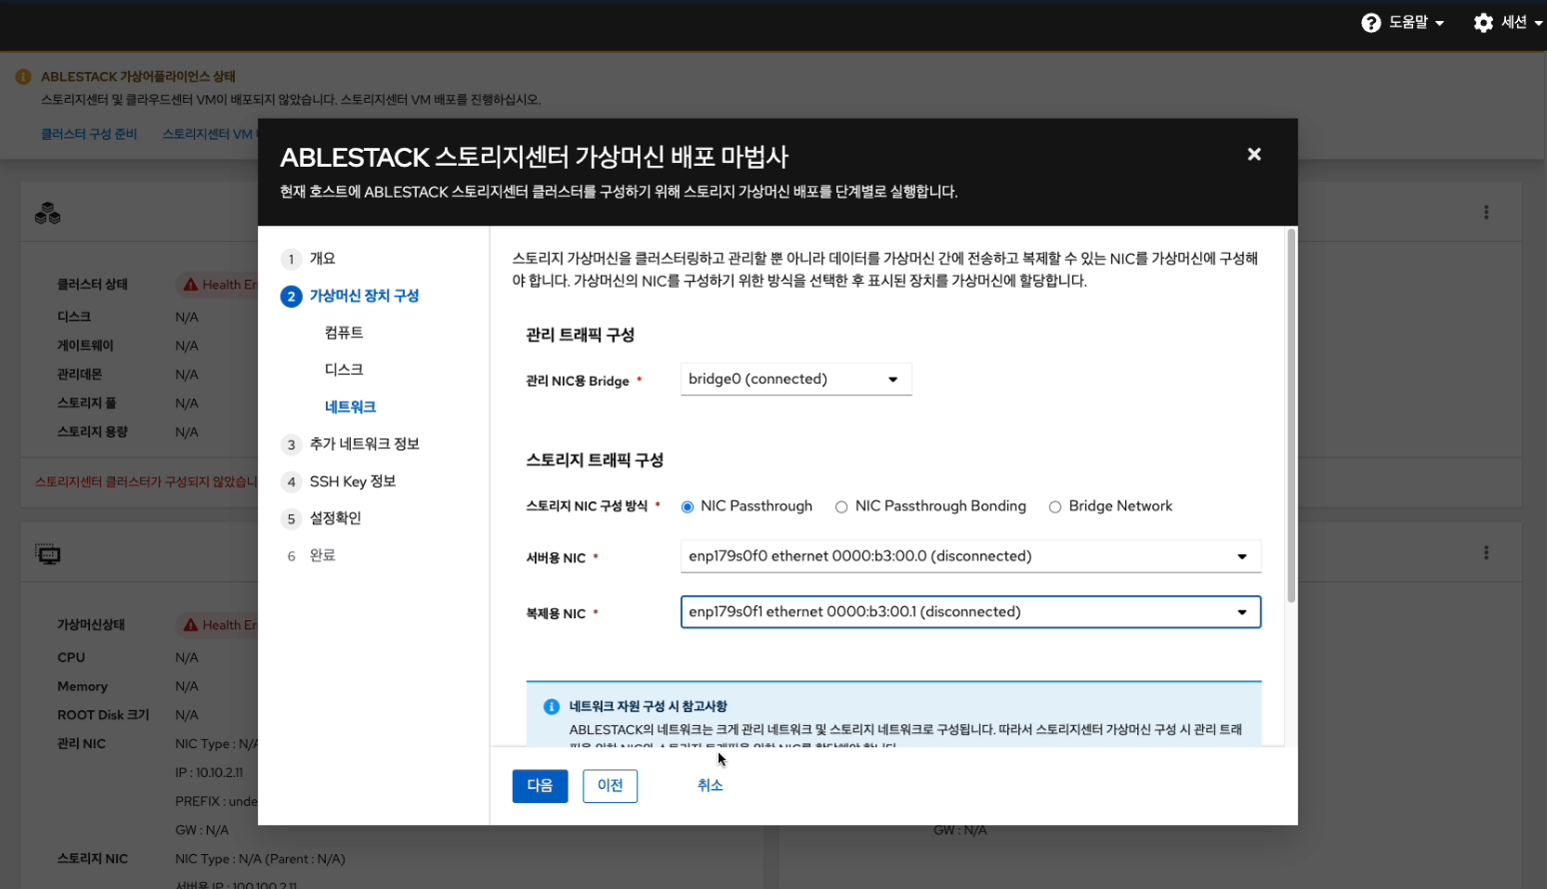Select the NIC Passthrough Bonding radio button

(841, 506)
